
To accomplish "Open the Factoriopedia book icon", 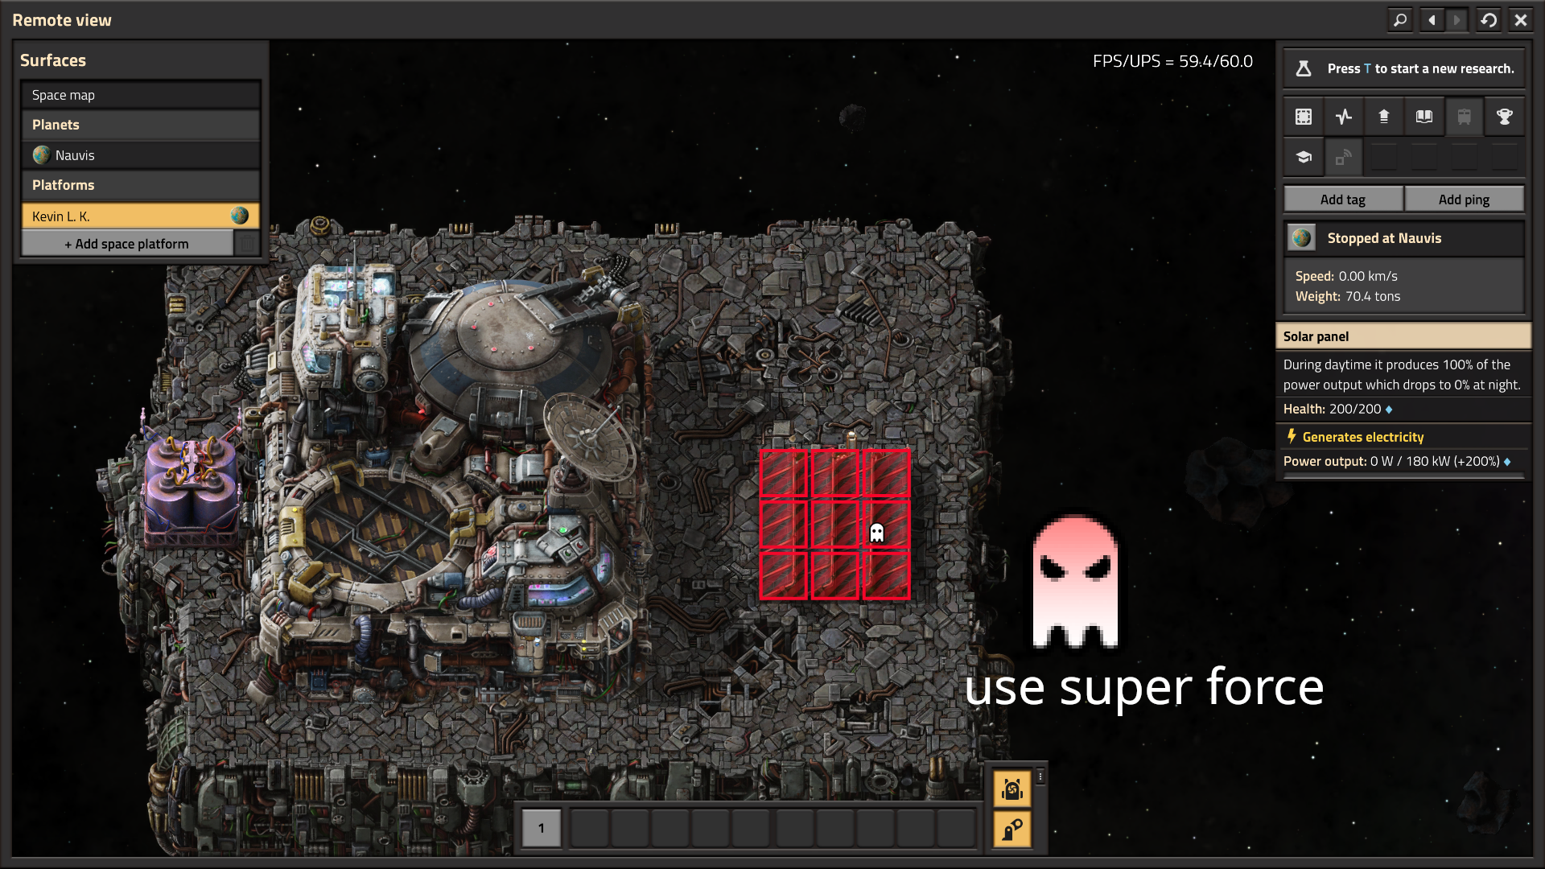I will 1424,117.
